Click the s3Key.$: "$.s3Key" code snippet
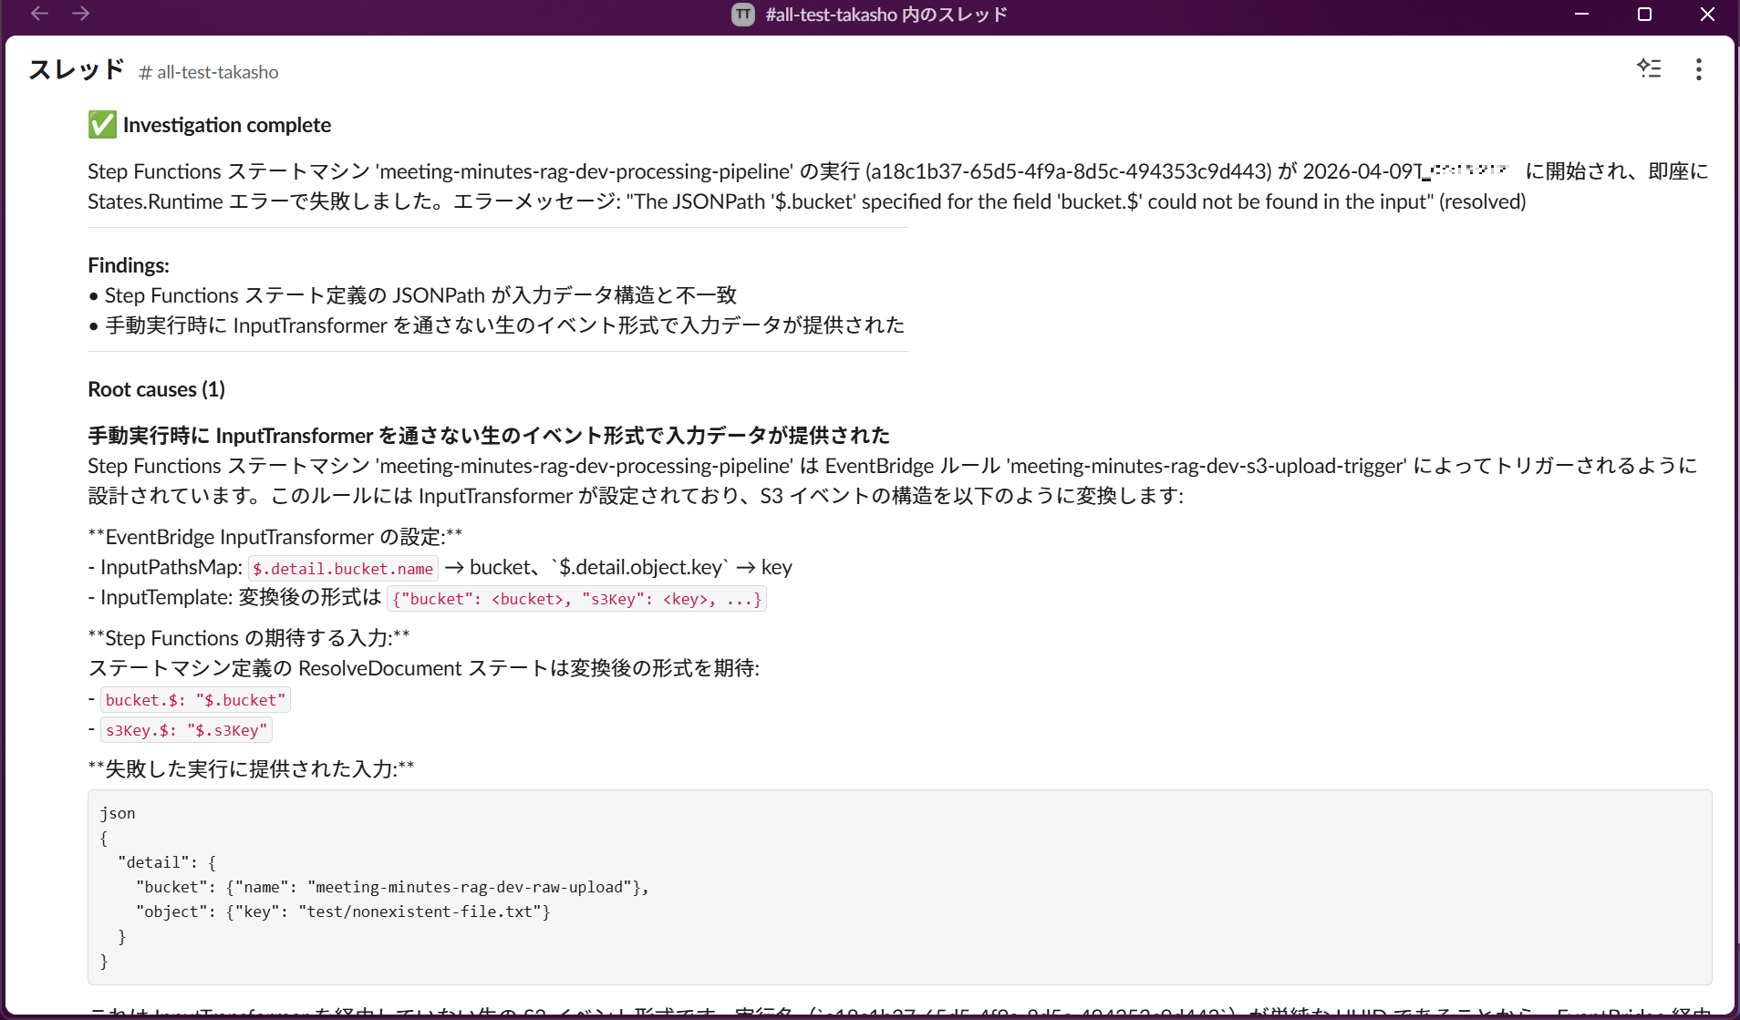Viewport: 1740px width, 1020px height. (x=186, y=730)
